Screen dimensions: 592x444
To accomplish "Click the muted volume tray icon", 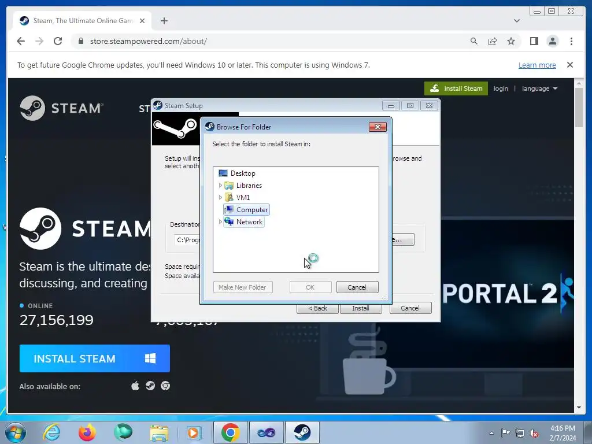I will click(x=534, y=433).
